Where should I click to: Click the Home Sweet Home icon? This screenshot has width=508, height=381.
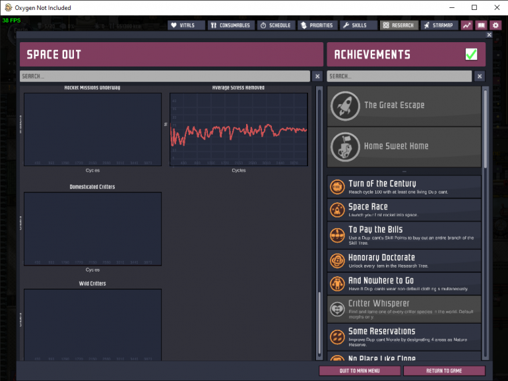[345, 146]
